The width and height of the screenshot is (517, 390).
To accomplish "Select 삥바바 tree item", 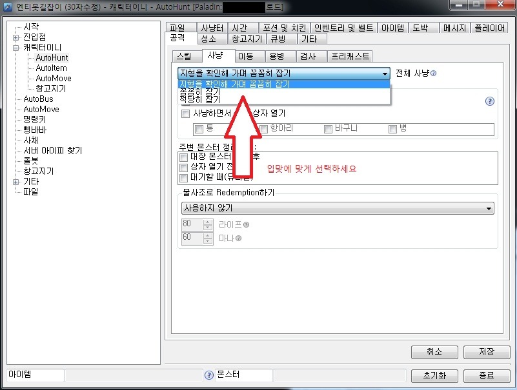I will pyautogui.click(x=35, y=130).
